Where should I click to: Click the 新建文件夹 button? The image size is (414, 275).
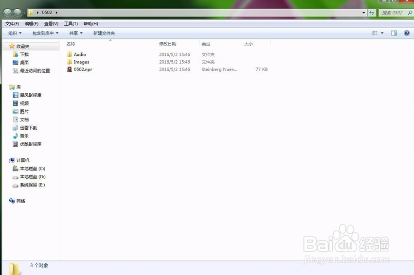click(x=104, y=33)
